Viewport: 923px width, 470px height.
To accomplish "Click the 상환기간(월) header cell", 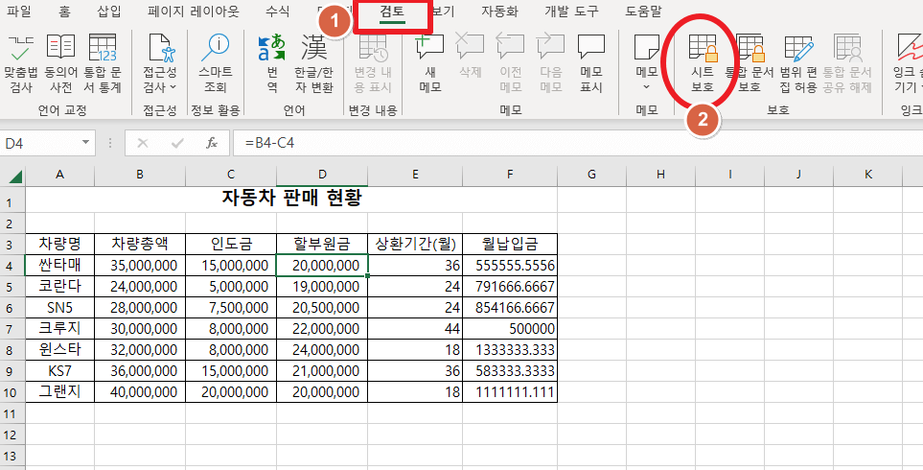I will coord(415,244).
